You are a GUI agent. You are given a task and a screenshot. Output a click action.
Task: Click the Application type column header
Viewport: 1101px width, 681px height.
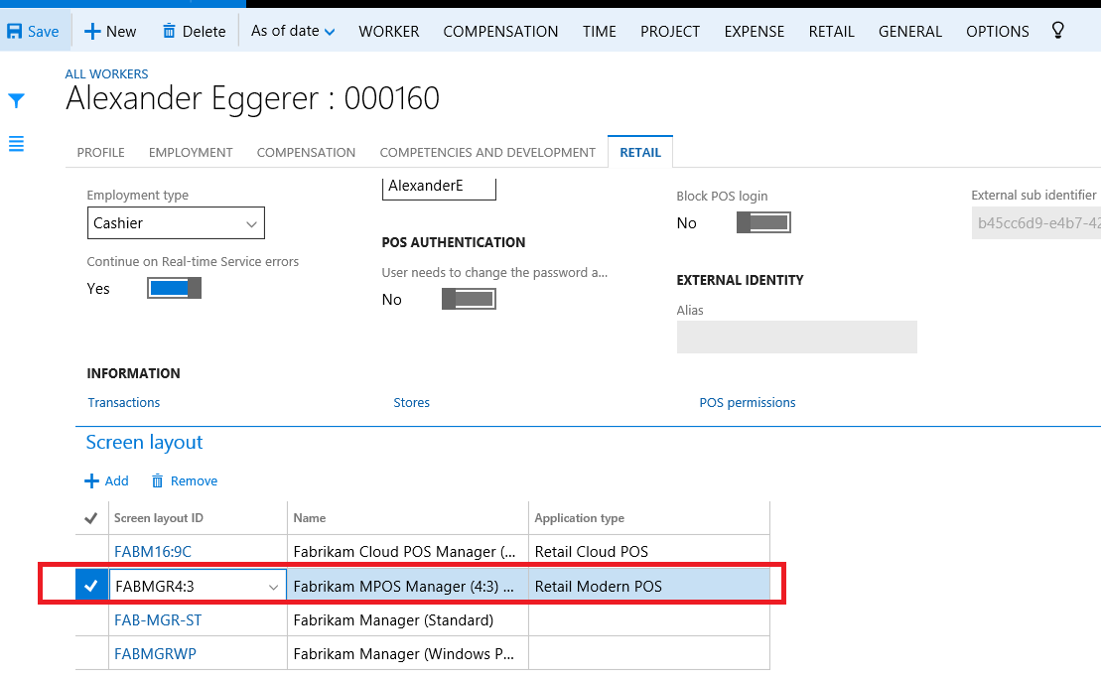tap(579, 518)
